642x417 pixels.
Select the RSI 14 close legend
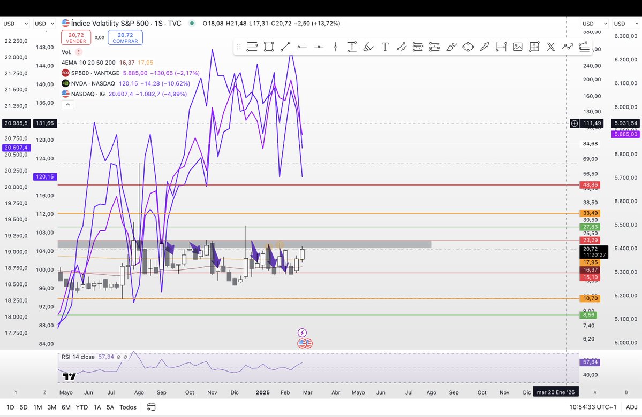pos(78,357)
